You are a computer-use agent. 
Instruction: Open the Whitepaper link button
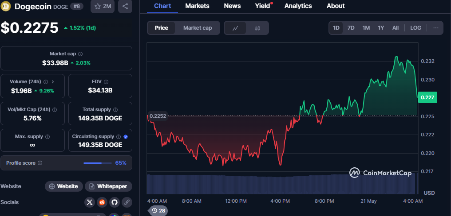point(108,186)
